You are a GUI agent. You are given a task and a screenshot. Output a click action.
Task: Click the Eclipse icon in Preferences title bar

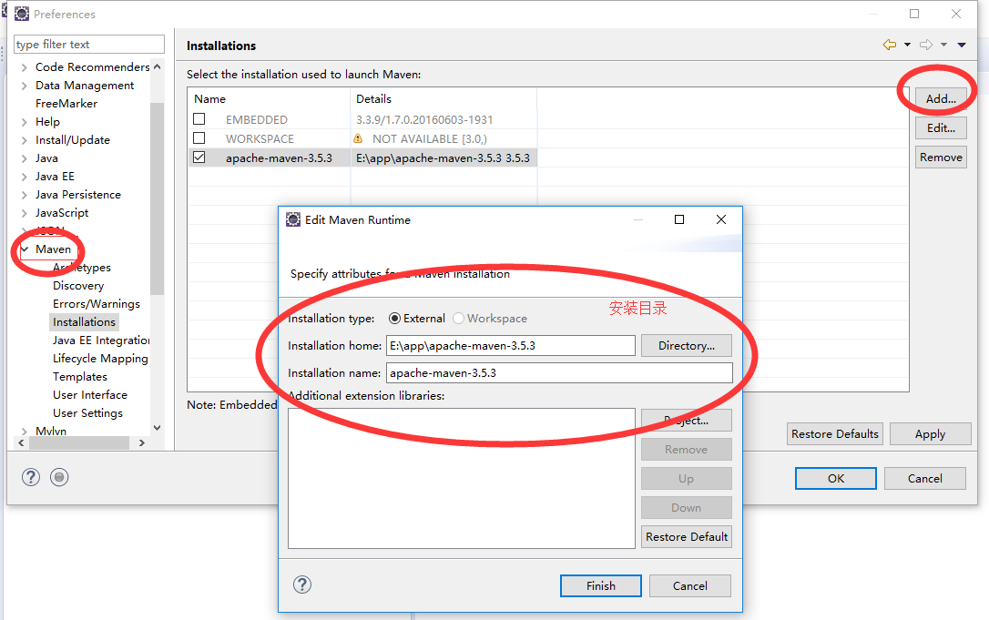click(x=22, y=14)
